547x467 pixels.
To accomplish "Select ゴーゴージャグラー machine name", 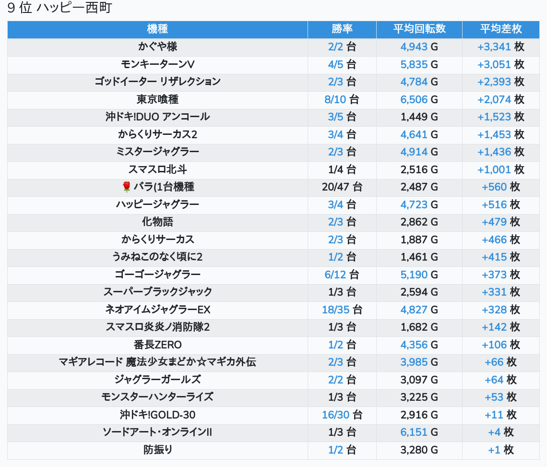I will coord(157,275).
